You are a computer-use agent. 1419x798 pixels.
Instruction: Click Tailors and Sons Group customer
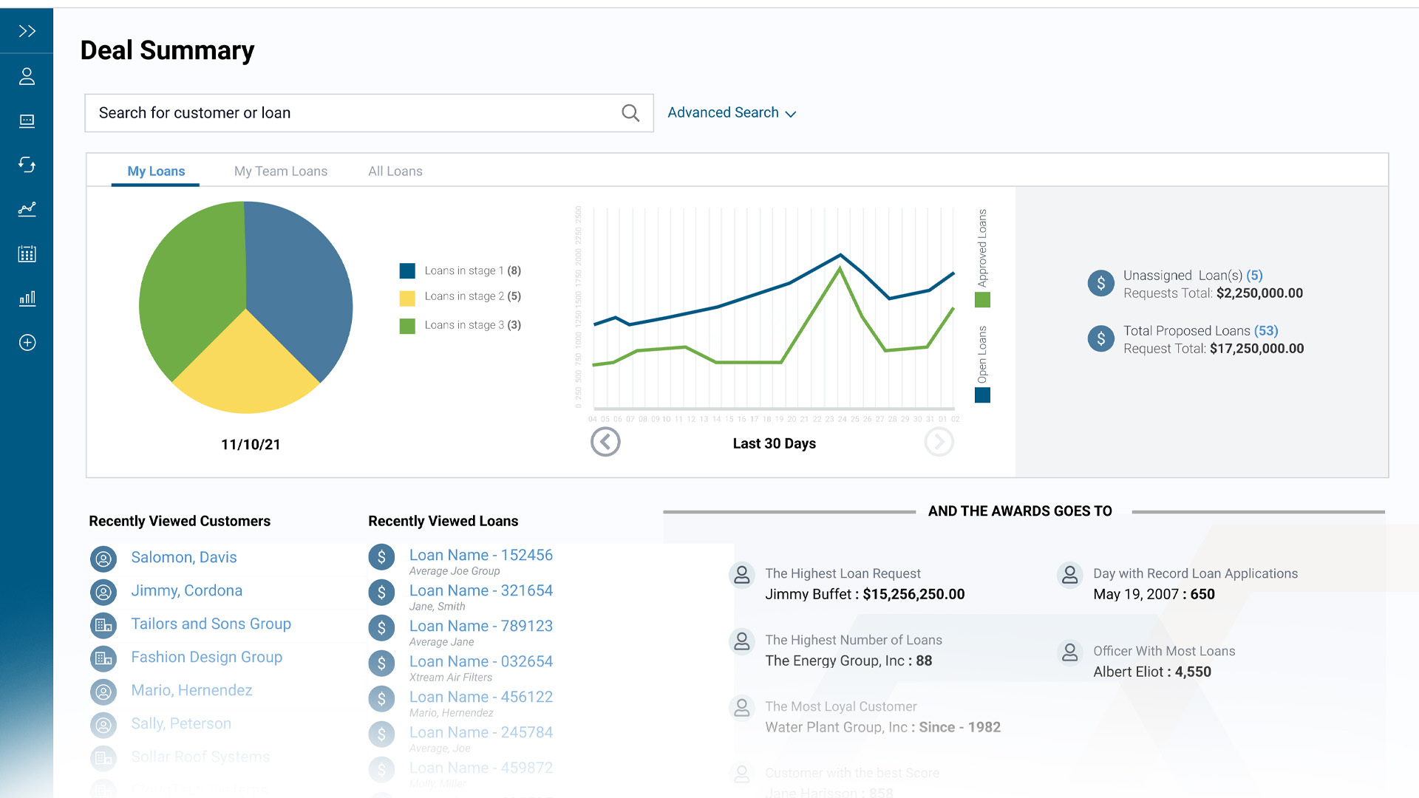coord(211,624)
